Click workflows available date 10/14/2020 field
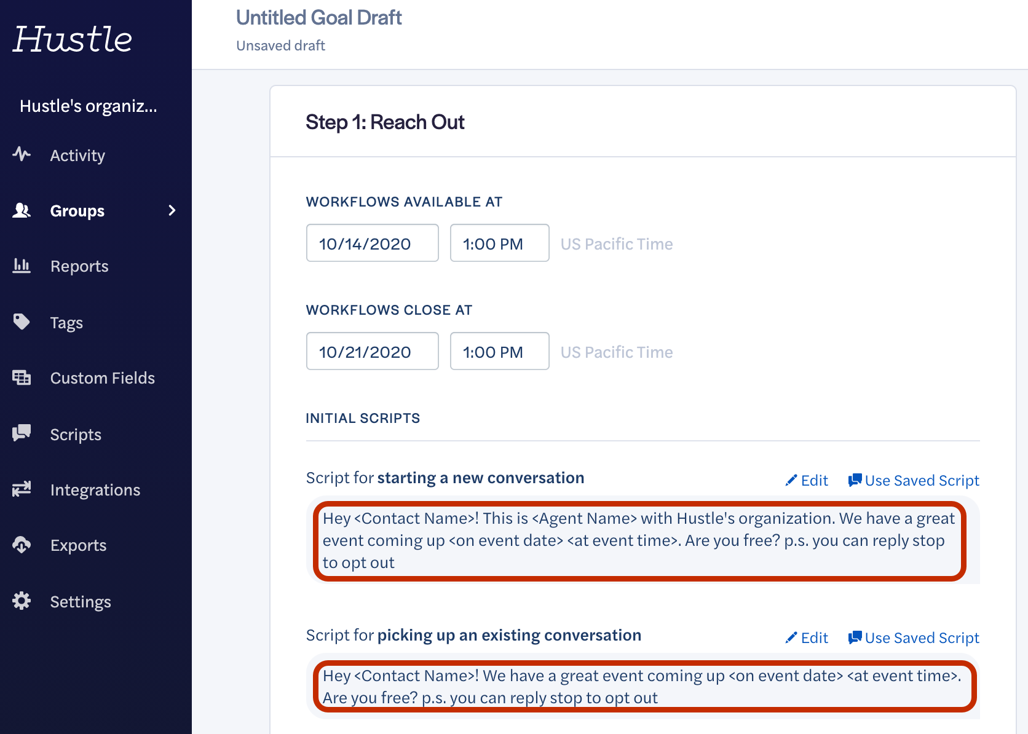This screenshot has height=734, width=1028. click(x=373, y=243)
